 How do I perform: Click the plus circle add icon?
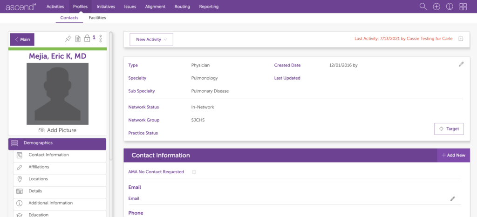tap(436, 7)
